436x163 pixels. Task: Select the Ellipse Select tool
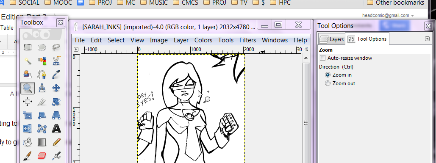42,47
